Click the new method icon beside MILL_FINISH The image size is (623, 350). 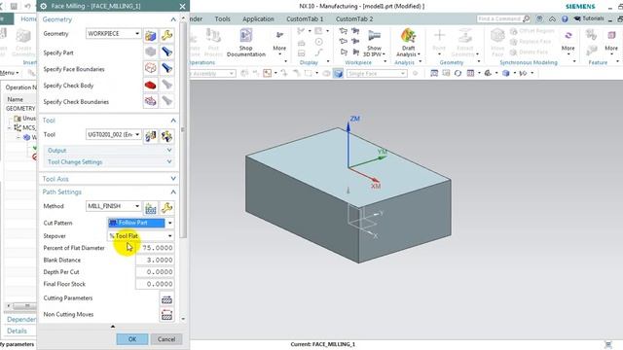click(151, 207)
